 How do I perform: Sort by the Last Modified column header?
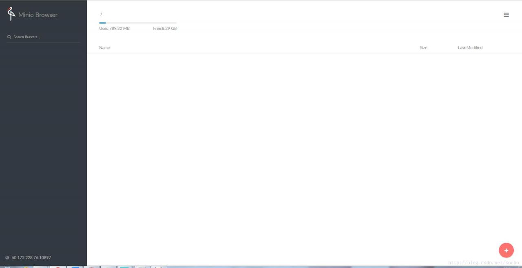pyautogui.click(x=470, y=48)
